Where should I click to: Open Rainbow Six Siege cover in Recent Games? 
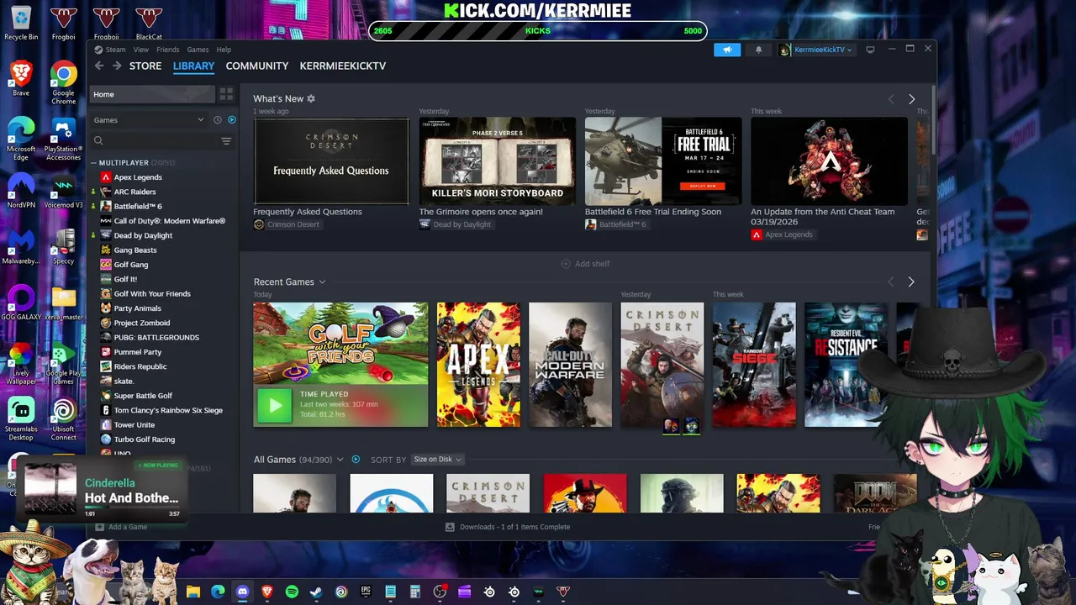[754, 365]
